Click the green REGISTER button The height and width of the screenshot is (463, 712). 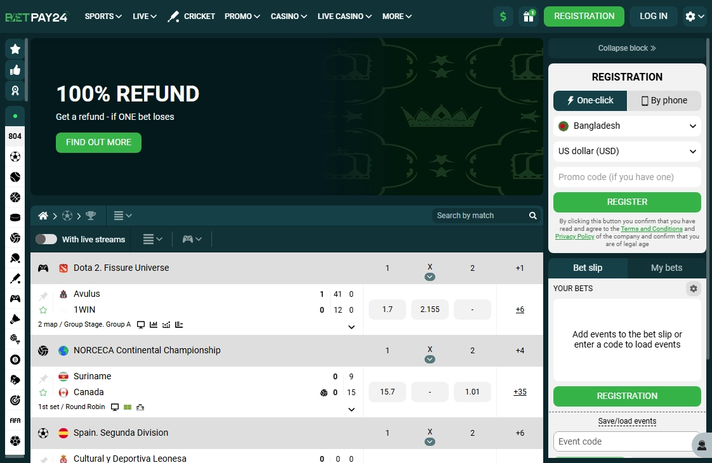(x=627, y=202)
